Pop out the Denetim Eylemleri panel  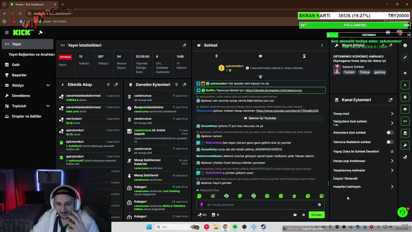184,85
